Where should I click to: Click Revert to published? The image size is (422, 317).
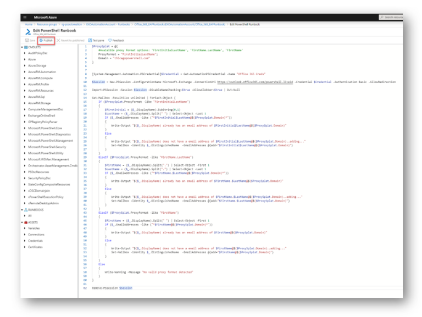pyautogui.click(x=70, y=40)
